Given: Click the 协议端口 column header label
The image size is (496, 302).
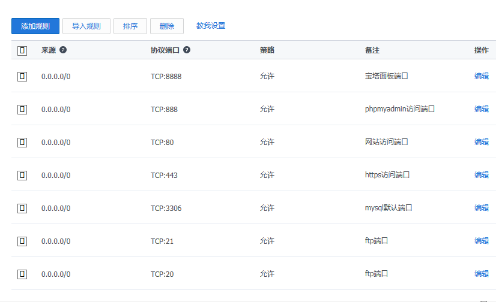Looking at the screenshot, I should [x=165, y=50].
